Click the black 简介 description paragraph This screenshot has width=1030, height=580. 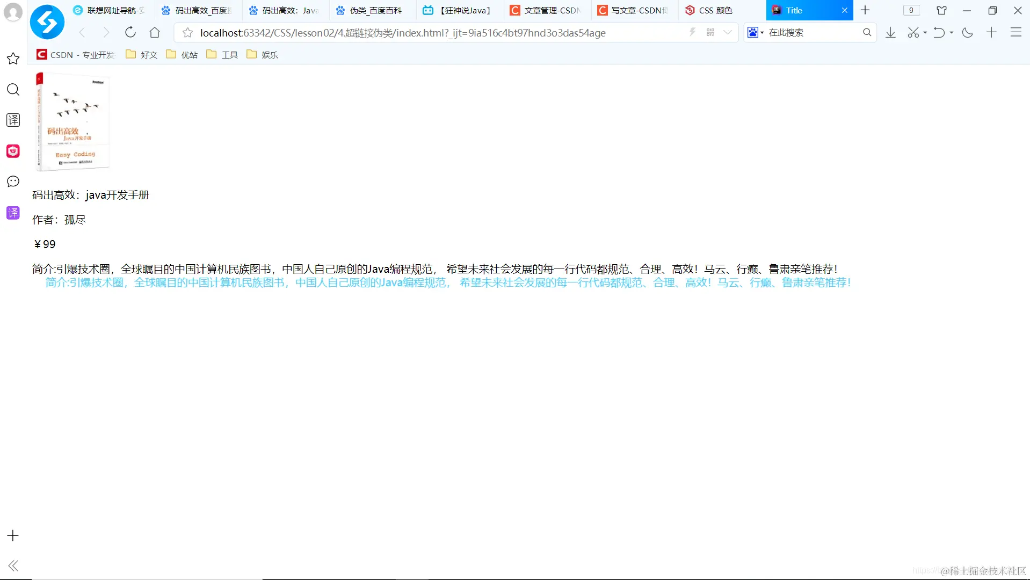pyautogui.click(x=435, y=269)
